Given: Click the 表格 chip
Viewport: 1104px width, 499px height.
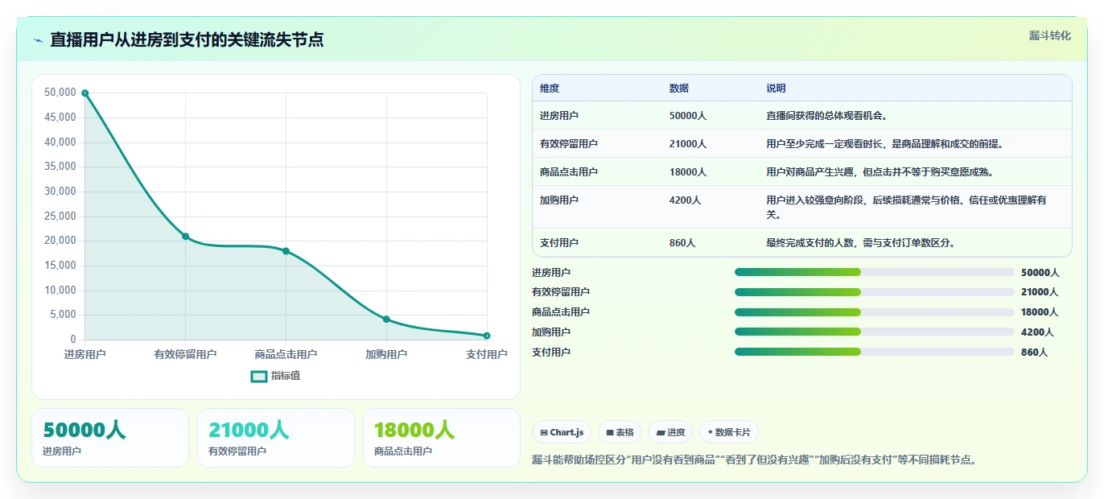Looking at the screenshot, I should (x=620, y=432).
